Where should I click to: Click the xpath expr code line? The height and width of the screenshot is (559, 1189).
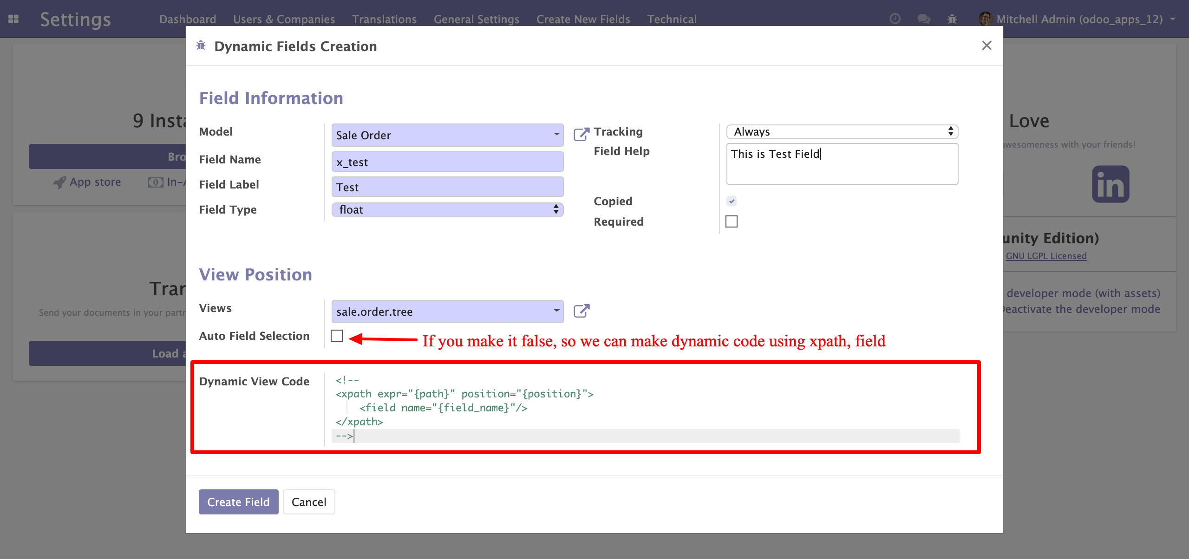(464, 394)
